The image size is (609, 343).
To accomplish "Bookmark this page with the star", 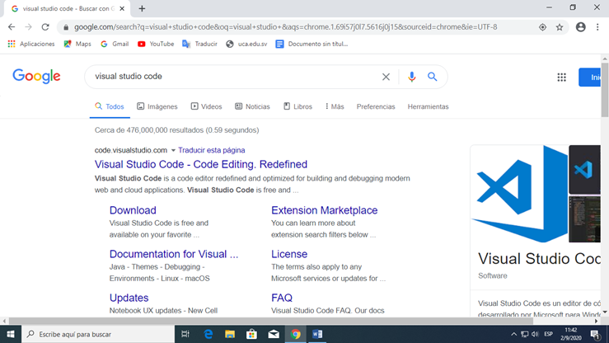I will pyautogui.click(x=560, y=27).
